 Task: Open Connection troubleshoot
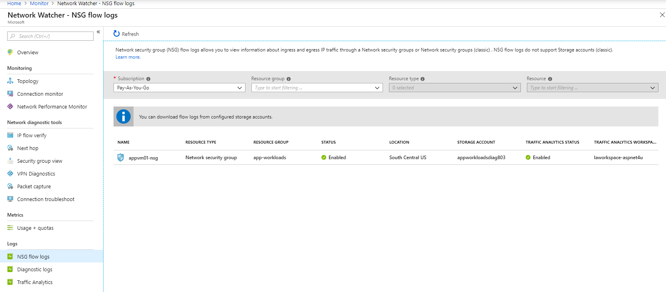[46, 199]
